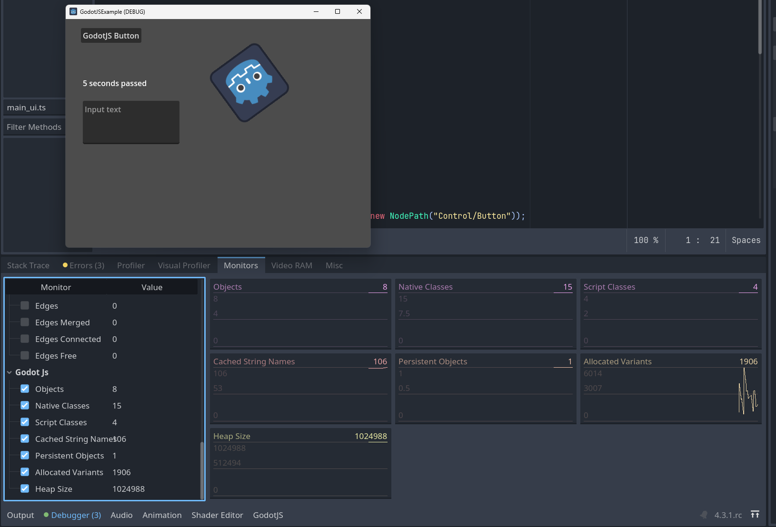This screenshot has height=527, width=776.
Task: Disable the Allocated Variants monitor checkbox
Action: click(25, 472)
